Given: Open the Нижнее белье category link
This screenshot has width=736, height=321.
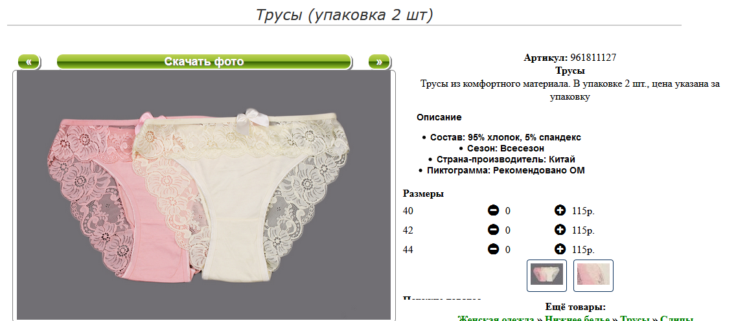Looking at the screenshot, I should (x=579, y=318).
